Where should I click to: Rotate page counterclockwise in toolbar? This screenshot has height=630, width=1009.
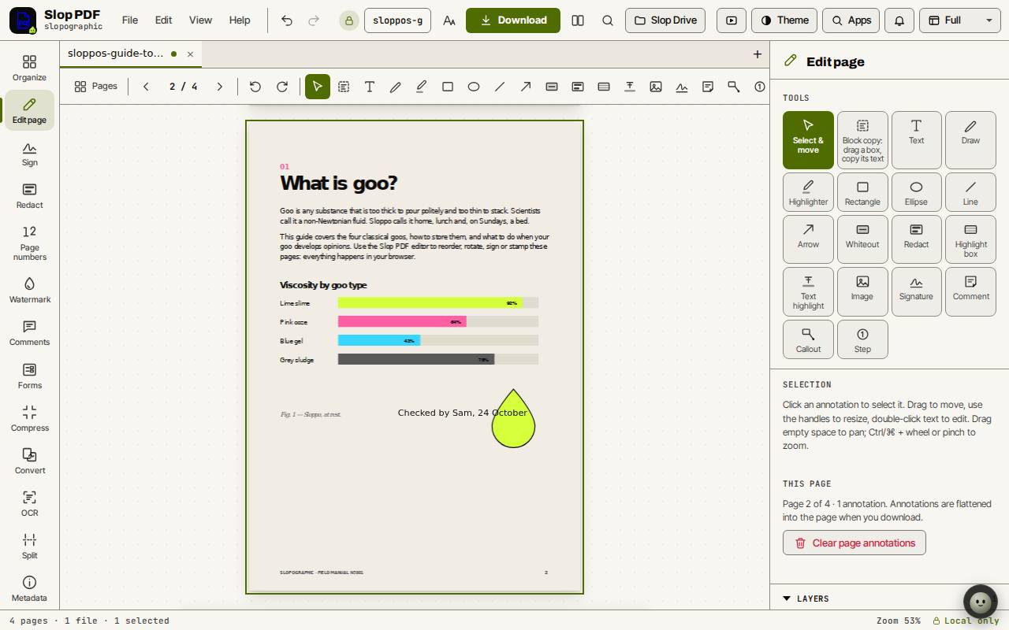click(x=255, y=87)
